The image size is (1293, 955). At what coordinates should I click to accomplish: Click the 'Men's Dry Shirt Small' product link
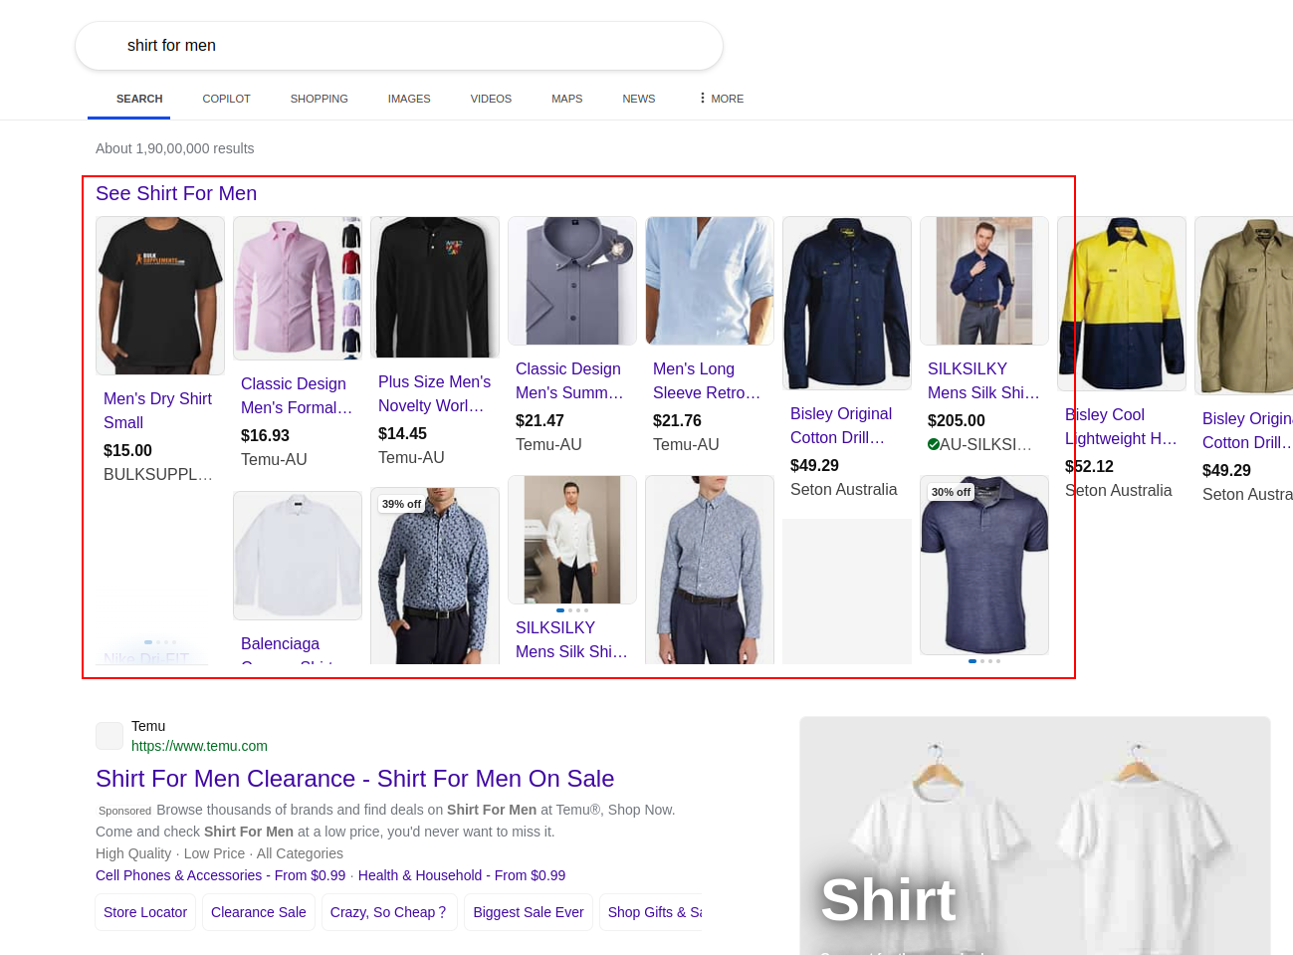[158, 410]
